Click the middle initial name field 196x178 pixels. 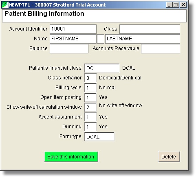pyautogui.click(x=101, y=39)
